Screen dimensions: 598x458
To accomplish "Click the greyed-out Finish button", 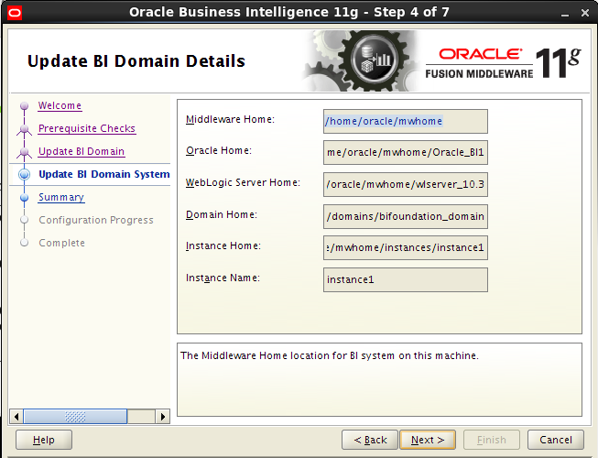I will pyautogui.click(x=492, y=440).
